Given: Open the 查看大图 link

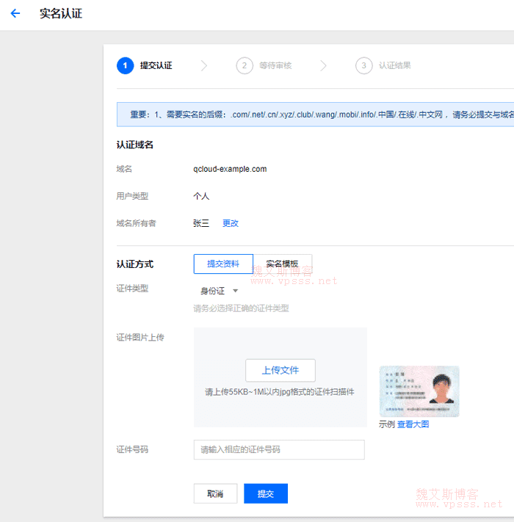Looking at the screenshot, I should point(413,424).
